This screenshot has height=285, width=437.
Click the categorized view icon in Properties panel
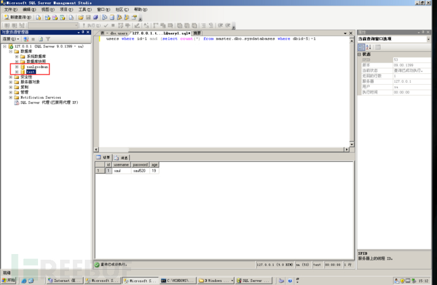[362, 47]
